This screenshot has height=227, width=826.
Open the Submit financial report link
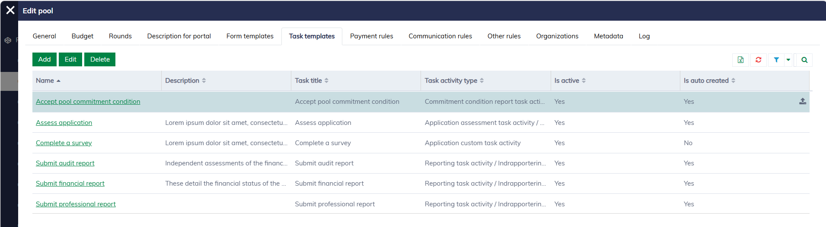pos(70,183)
